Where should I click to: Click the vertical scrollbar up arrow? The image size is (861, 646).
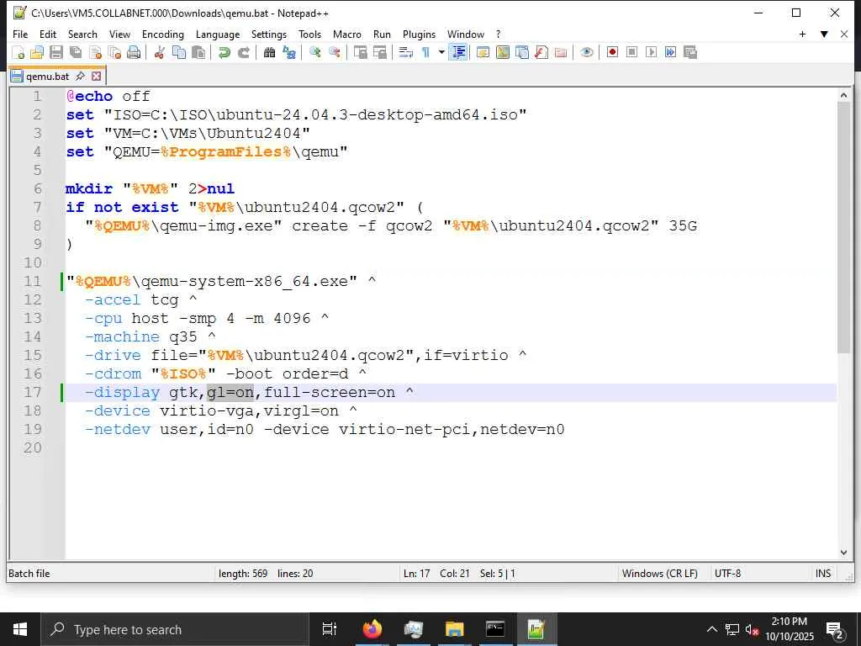[x=843, y=95]
